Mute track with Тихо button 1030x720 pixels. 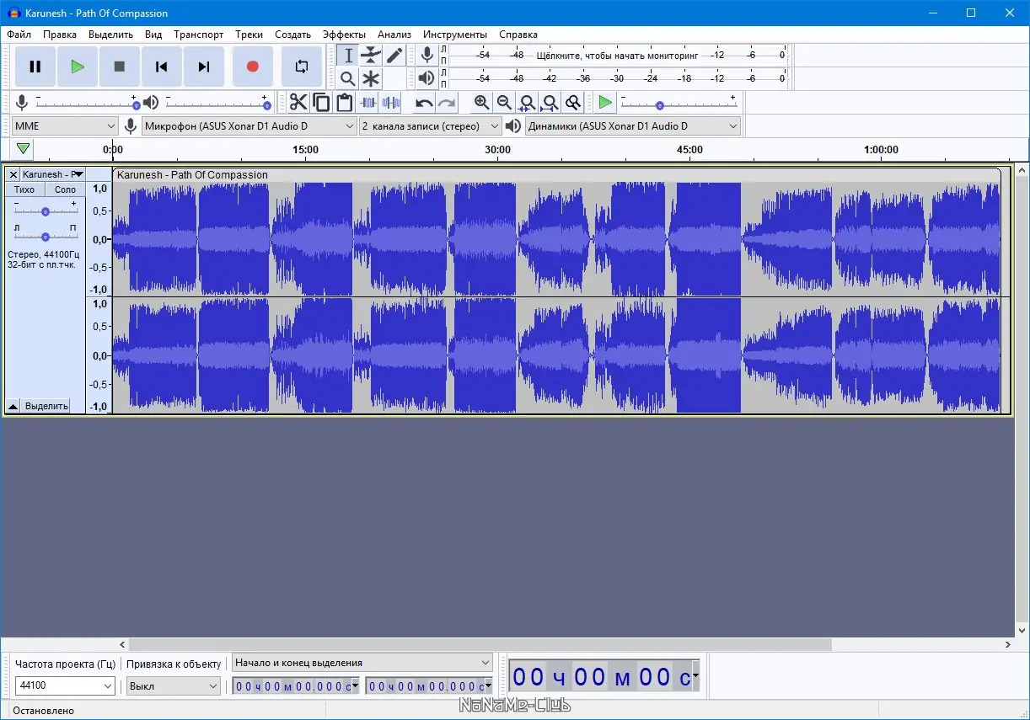pyautogui.click(x=24, y=189)
